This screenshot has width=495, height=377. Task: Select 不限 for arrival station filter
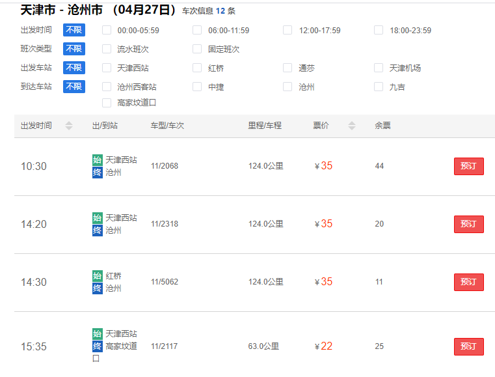tap(74, 87)
